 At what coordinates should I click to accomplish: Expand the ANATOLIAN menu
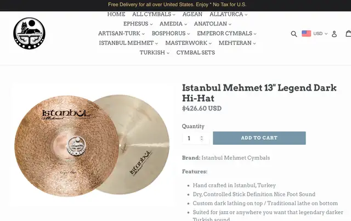click(212, 24)
